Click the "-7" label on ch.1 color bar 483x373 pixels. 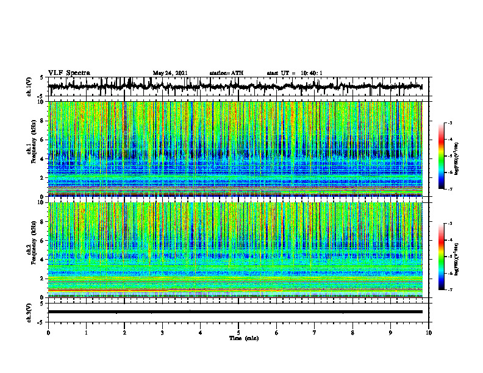pyautogui.click(x=450, y=189)
